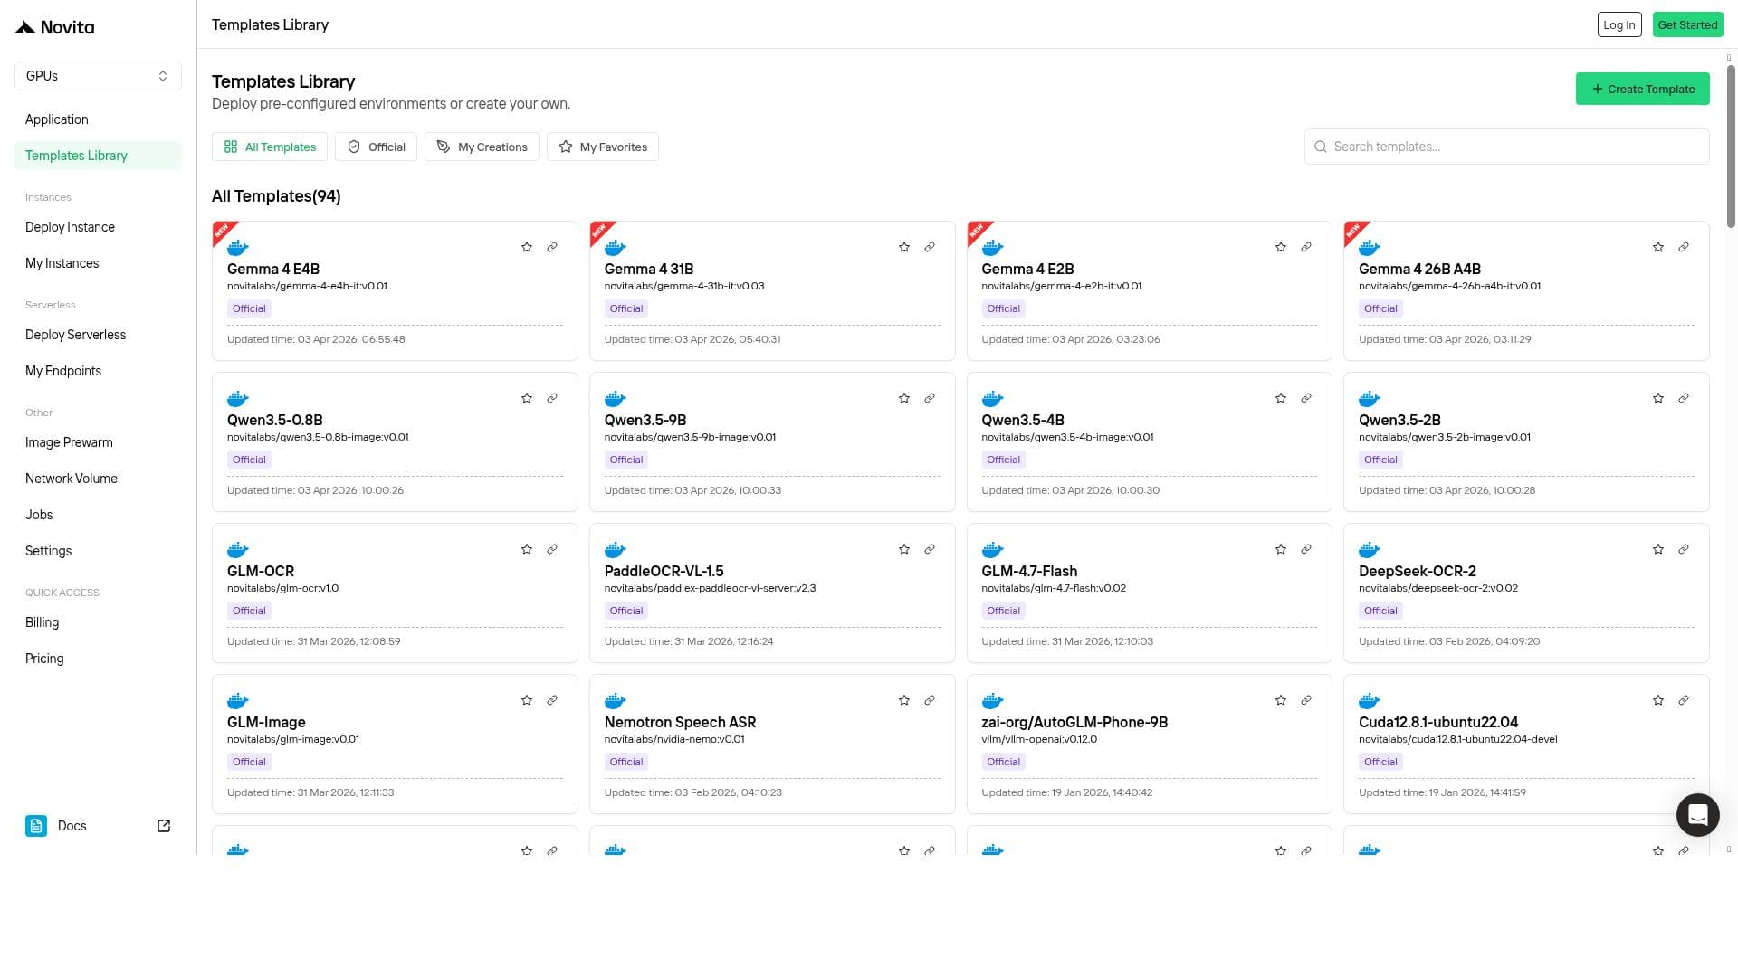Screen dimensions: 1738x977
Task: Switch to All Templates tab
Action: (270, 147)
